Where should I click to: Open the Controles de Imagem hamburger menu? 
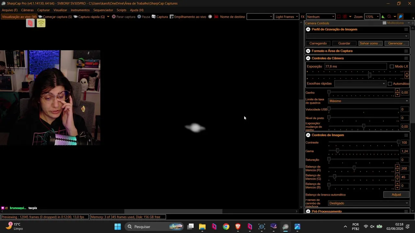pyautogui.click(x=406, y=135)
